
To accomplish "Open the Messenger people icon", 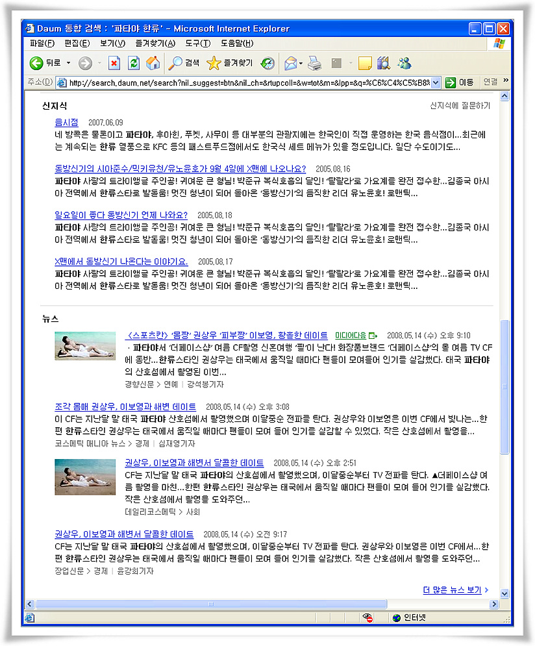I will pos(404,63).
